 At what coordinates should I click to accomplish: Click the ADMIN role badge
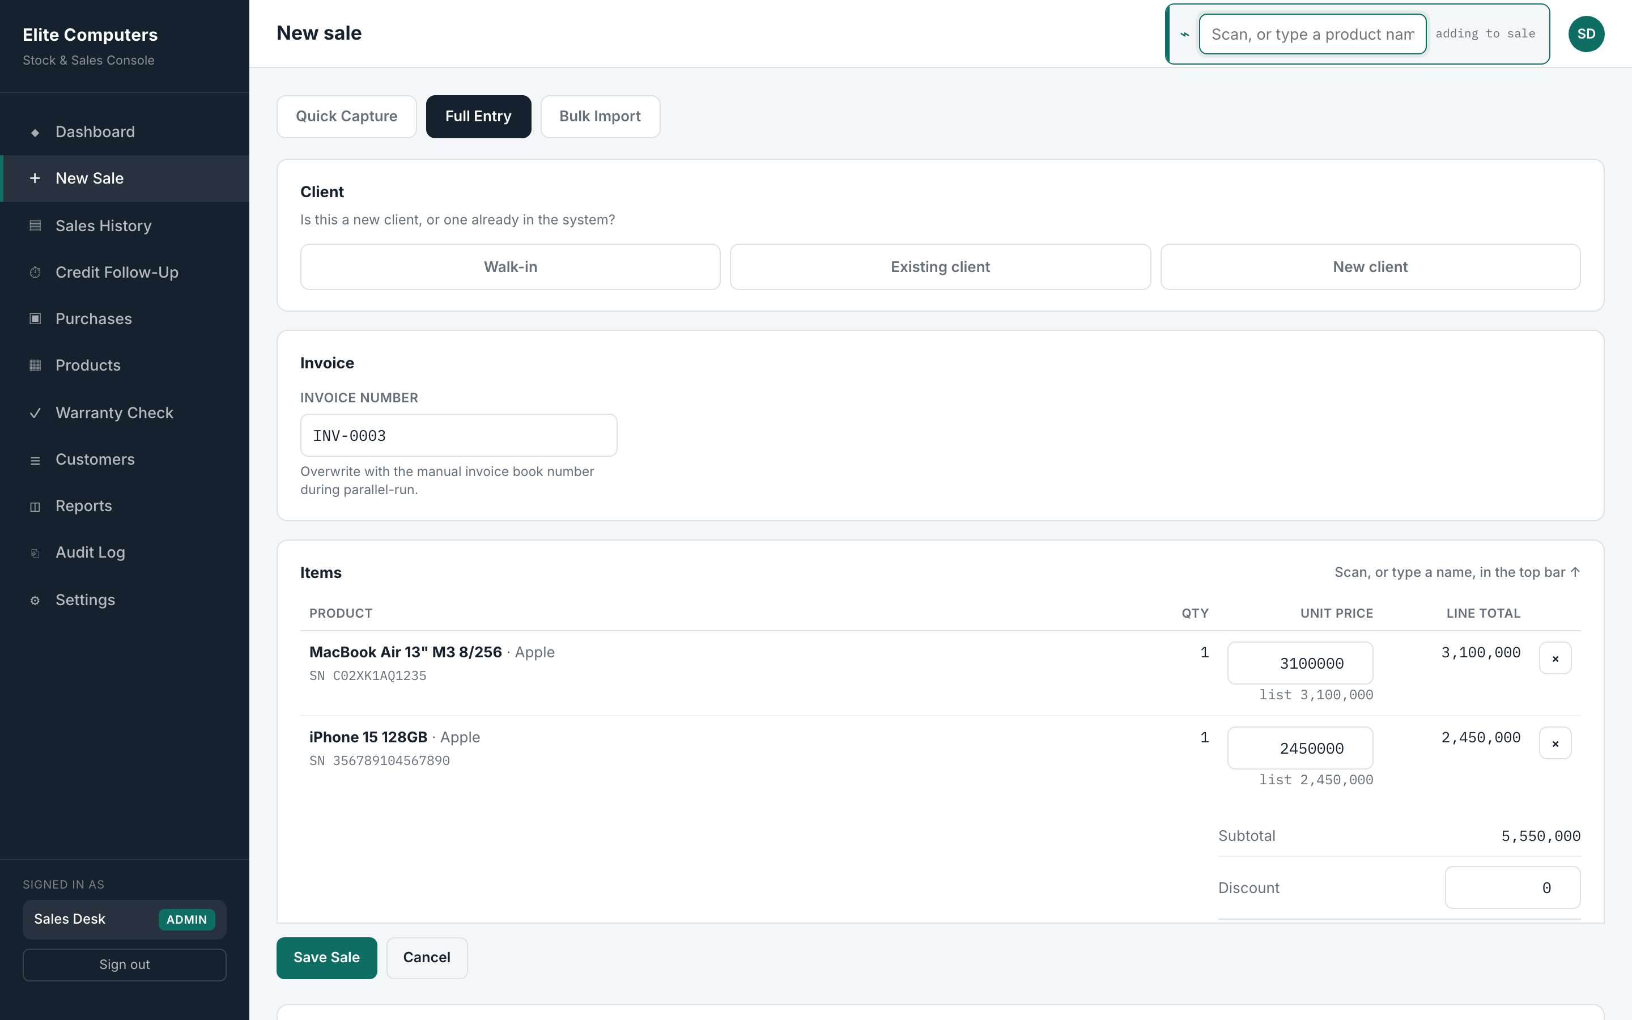[187, 920]
